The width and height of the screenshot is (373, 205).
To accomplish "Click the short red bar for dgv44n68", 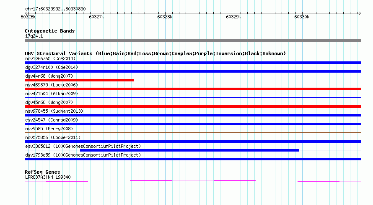I will click(x=80, y=80).
